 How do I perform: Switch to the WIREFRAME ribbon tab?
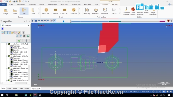tap(21, 5)
